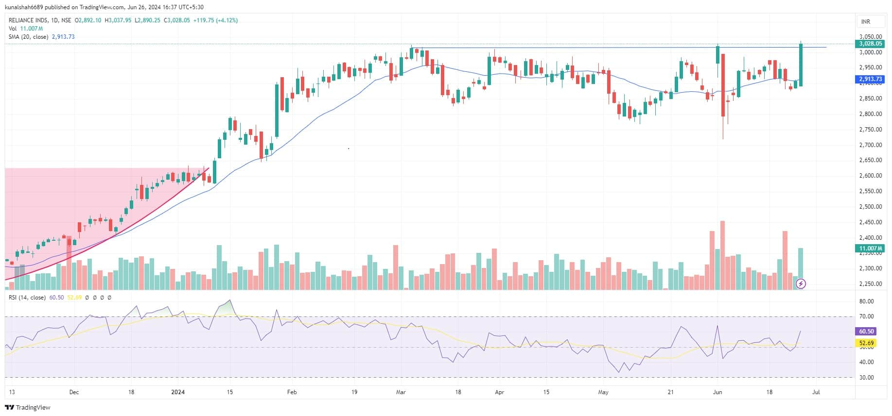Click the Feb label on the time axis

click(x=292, y=392)
